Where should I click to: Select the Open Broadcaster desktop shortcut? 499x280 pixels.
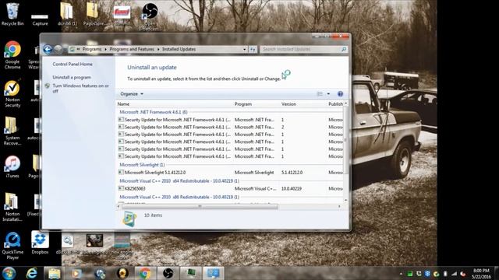(x=150, y=16)
